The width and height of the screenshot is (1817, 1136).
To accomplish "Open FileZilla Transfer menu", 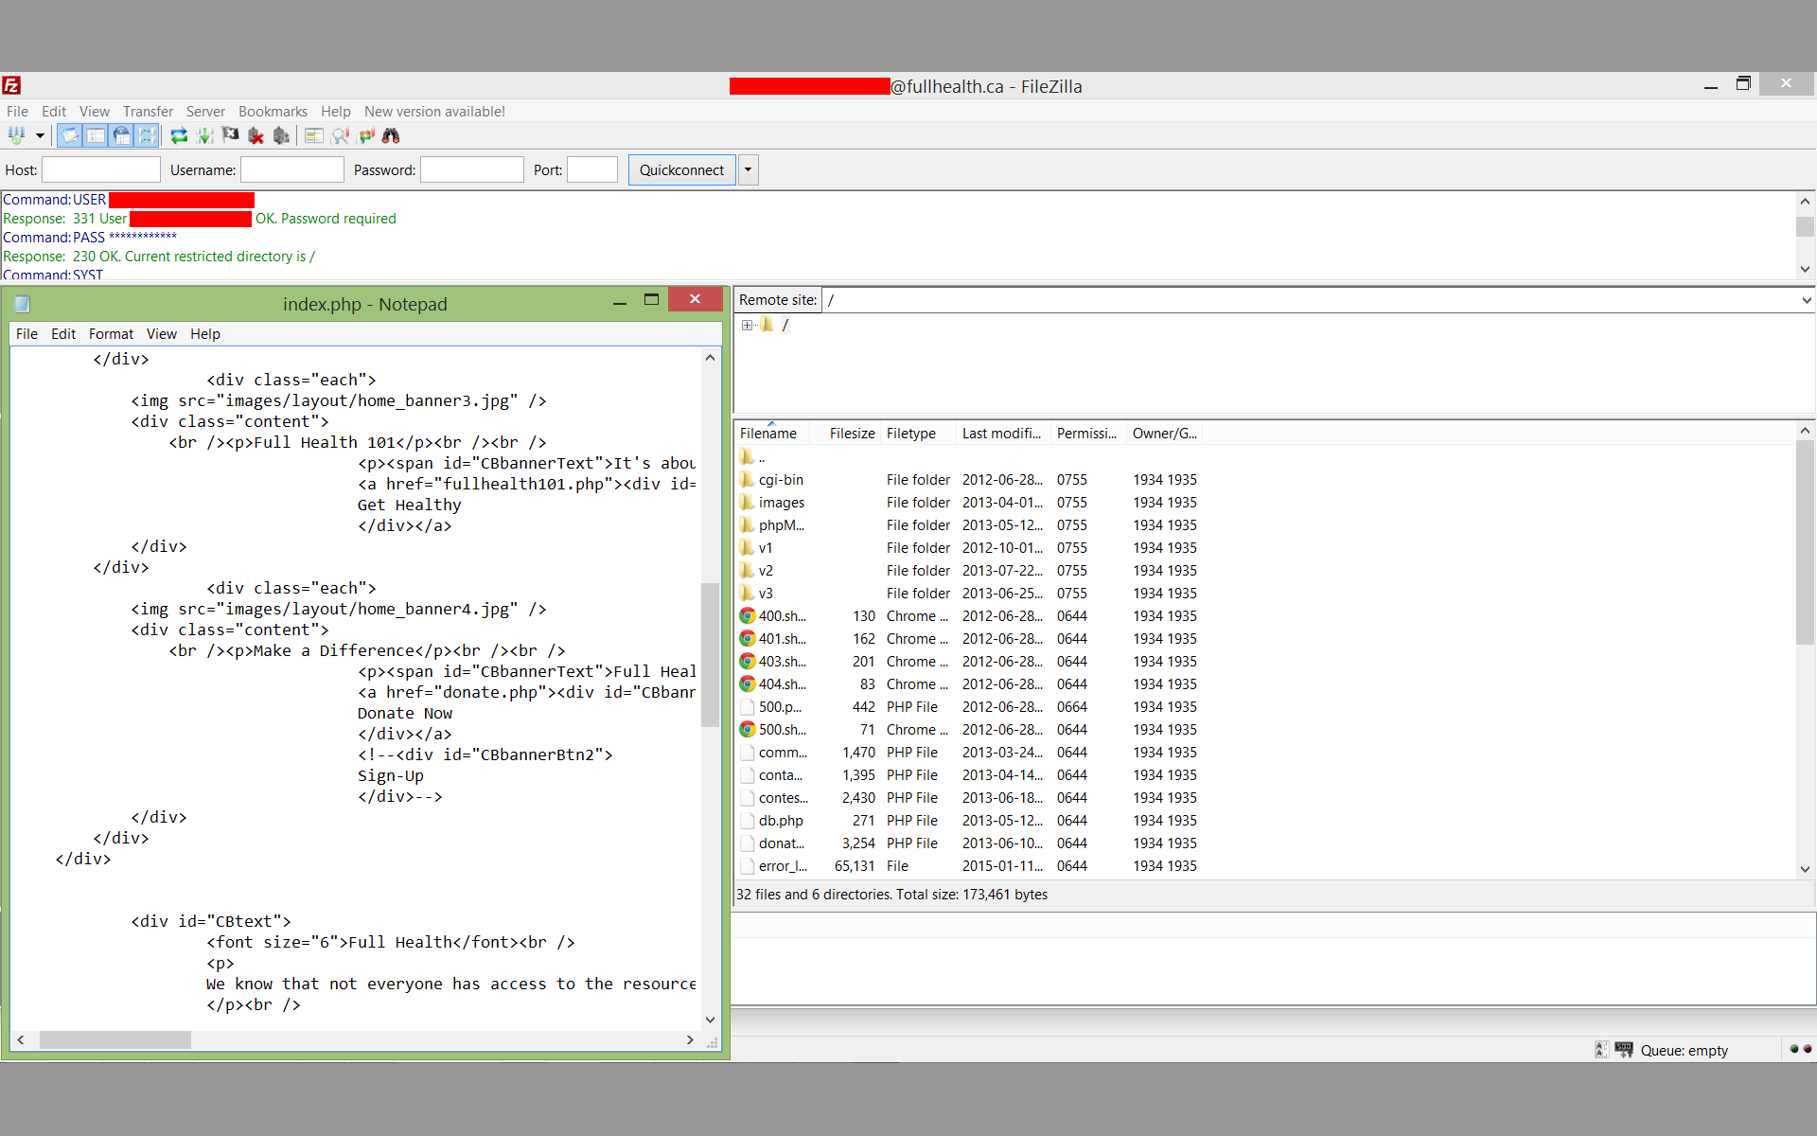I will click(148, 111).
